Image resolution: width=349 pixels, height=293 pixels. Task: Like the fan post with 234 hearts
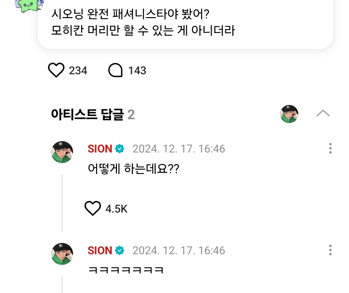tap(56, 70)
